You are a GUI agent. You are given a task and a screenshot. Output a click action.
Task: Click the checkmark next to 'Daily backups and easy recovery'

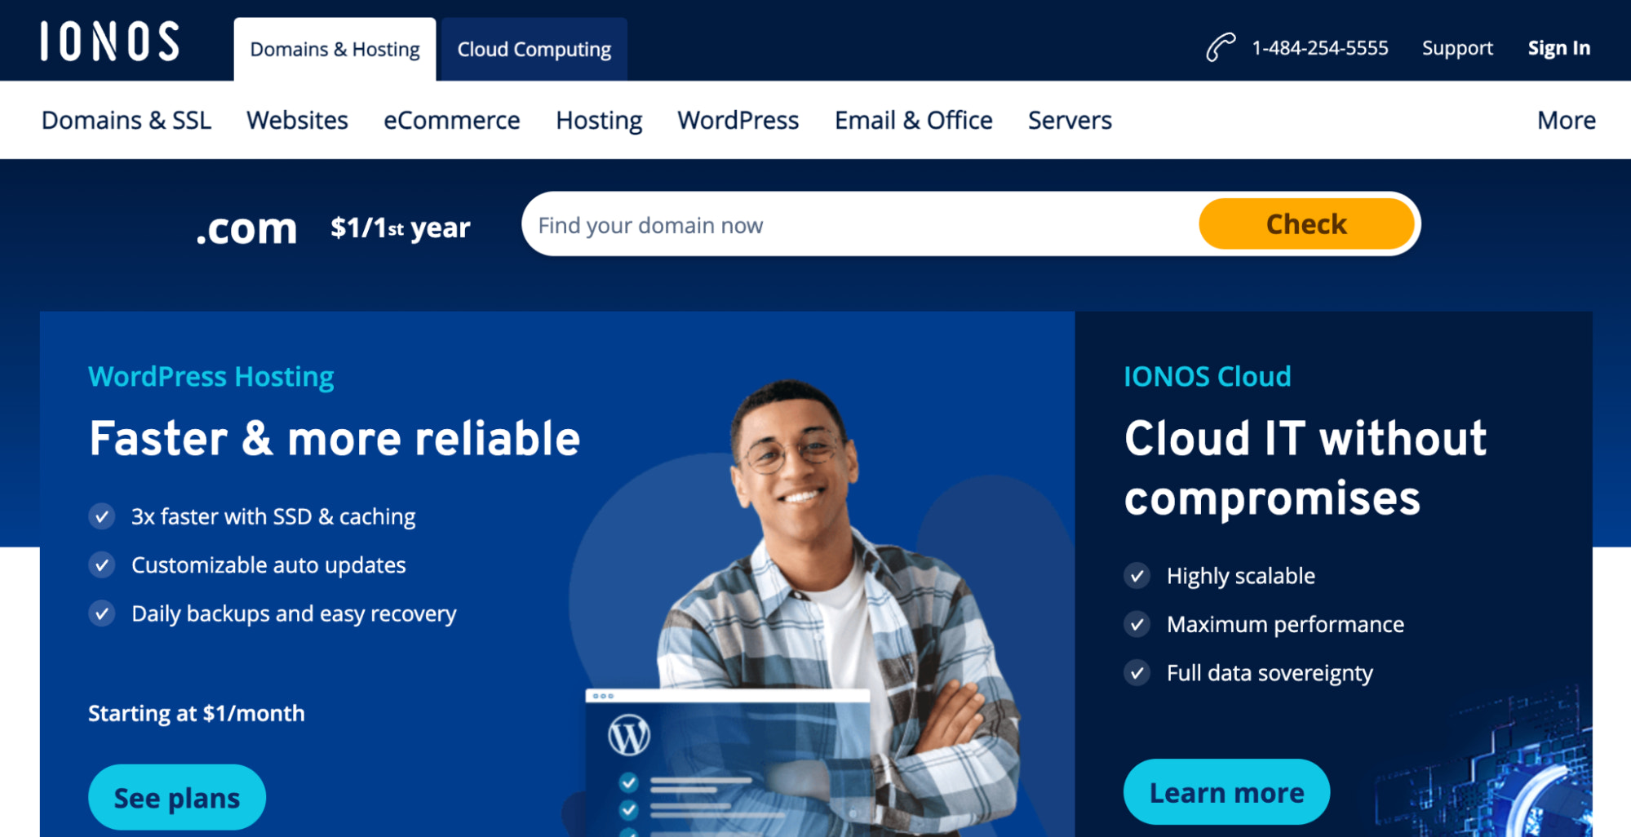tap(102, 613)
